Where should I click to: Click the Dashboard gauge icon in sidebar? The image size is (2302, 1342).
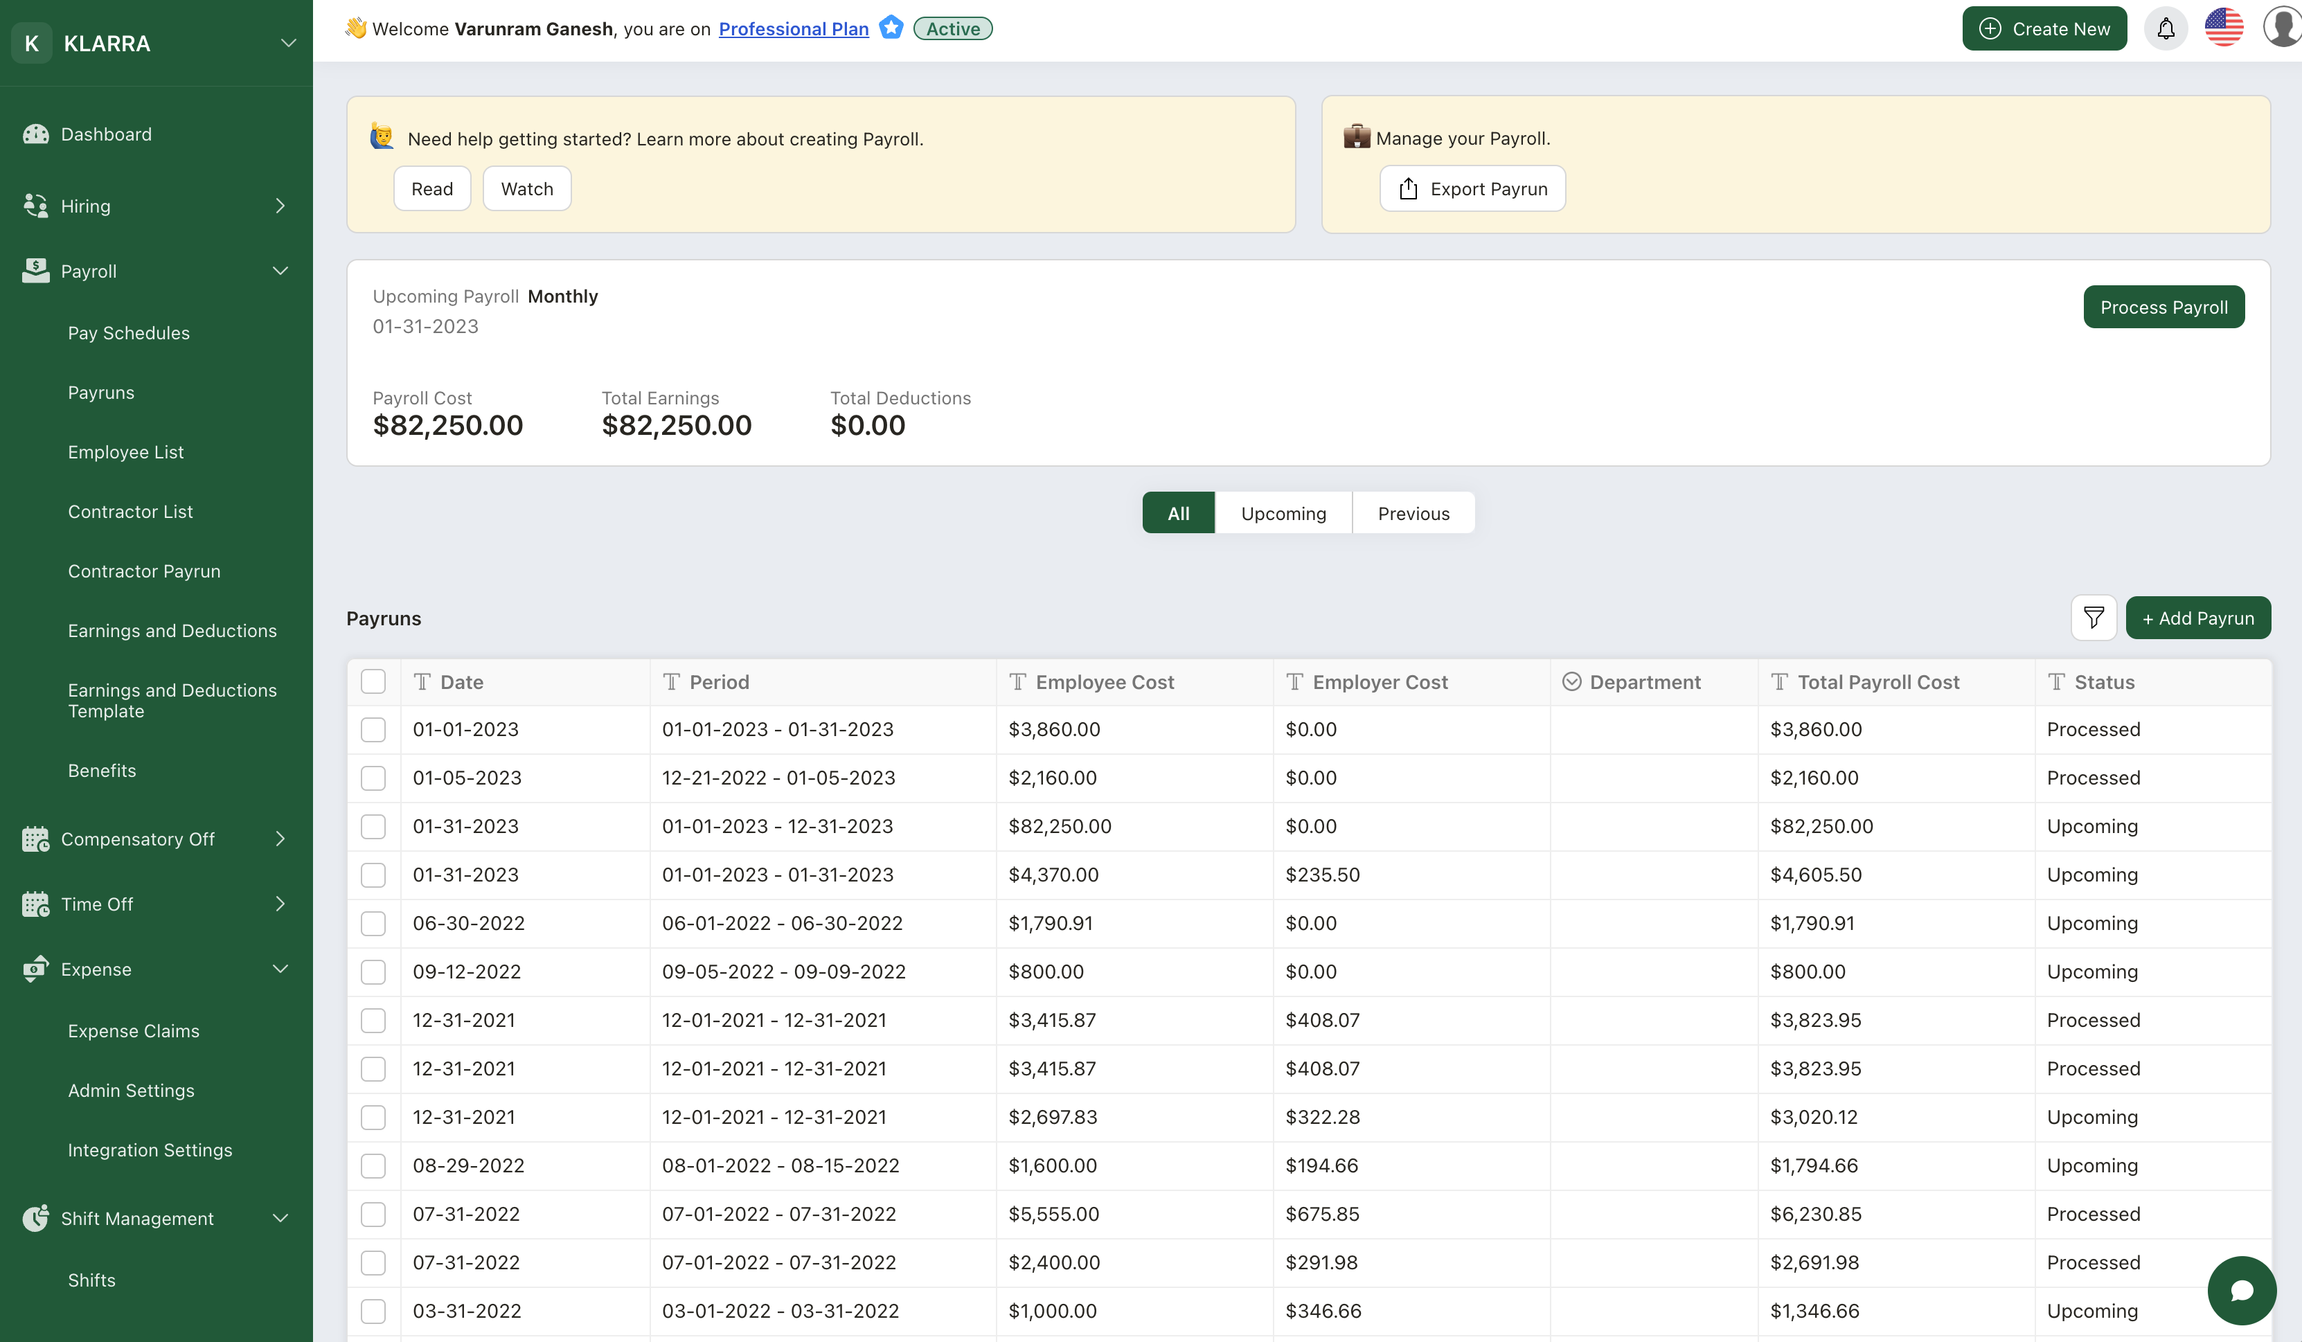click(35, 134)
